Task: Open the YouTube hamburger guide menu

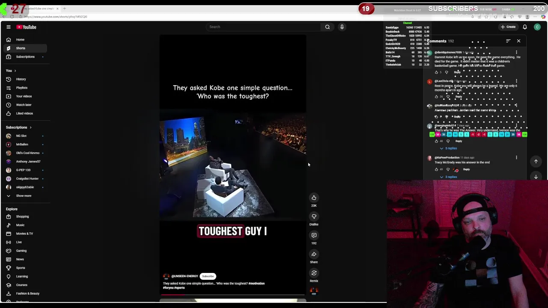Action: (x=8, y=27)
